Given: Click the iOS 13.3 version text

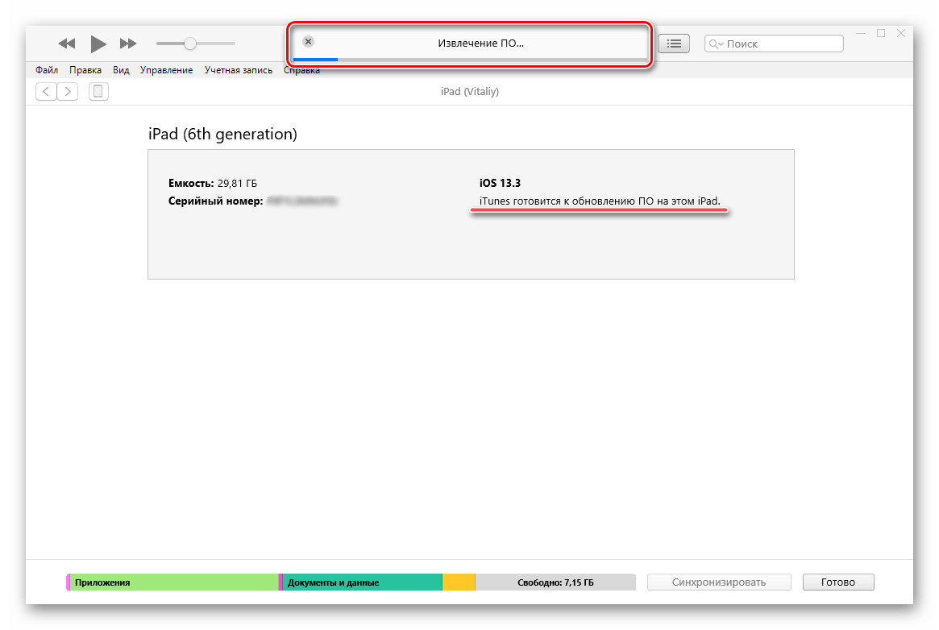Looking at the screenshot, I should point(500,183).
